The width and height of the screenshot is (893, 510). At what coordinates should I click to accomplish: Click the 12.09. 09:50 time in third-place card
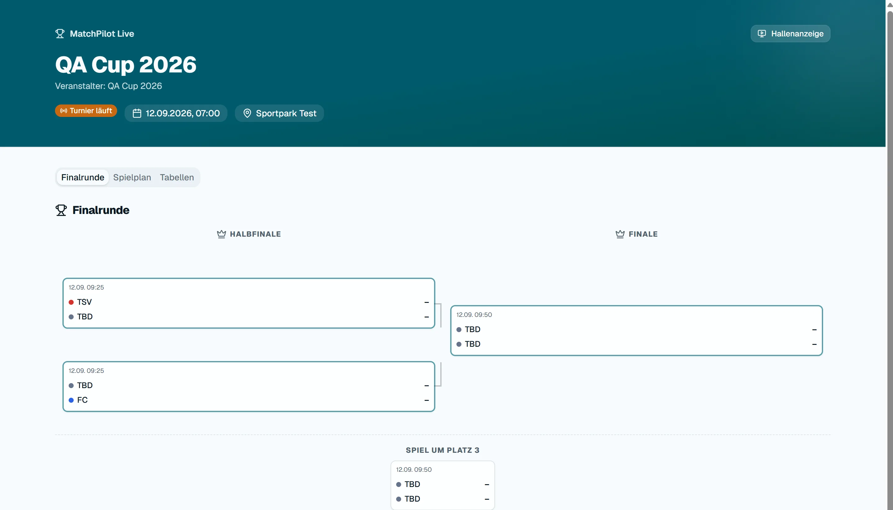[414, 469]
